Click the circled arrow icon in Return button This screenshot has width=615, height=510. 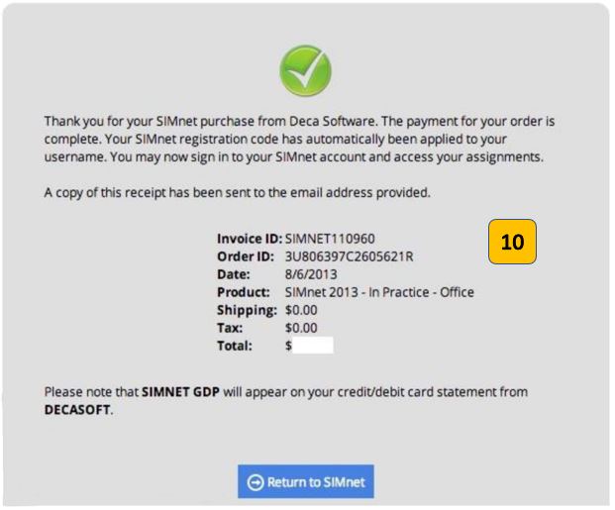256,482
